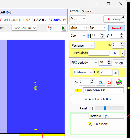
Task: Switch to the Cycles tab
Action: [x=74, y=11]
